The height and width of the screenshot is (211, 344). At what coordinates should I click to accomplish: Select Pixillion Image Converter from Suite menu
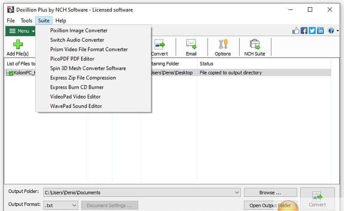coord(79,31)
